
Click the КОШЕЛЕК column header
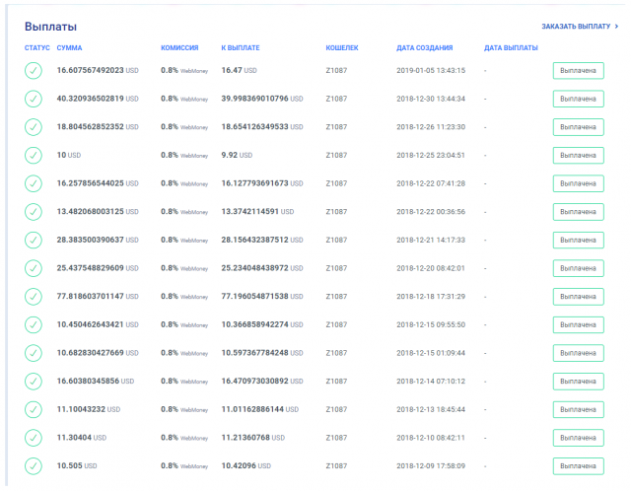click(341, 47)
